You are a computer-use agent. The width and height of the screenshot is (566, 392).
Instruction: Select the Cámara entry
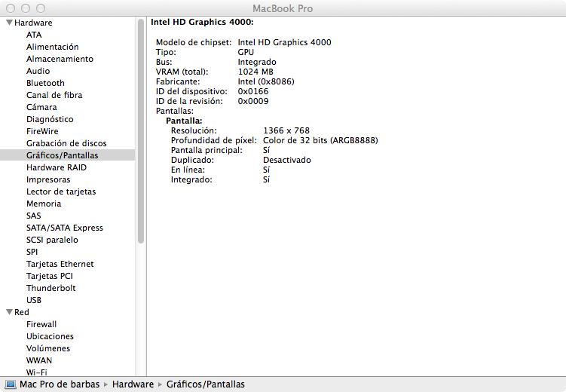click(x=41, y=107)
